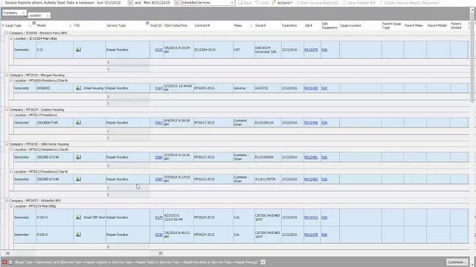The width and height of the screenshot is (476, 267).
Task: Click the FSE person icon in MT6017-2015 row
Action: pos(78,122)
